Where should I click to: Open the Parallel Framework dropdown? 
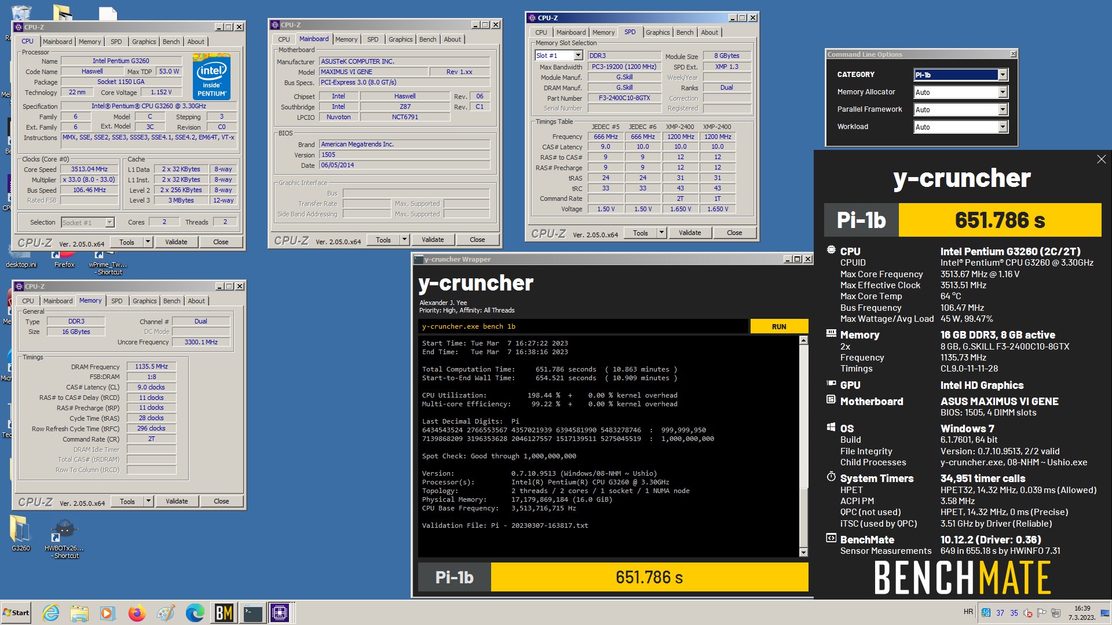[x=961, y=109]
